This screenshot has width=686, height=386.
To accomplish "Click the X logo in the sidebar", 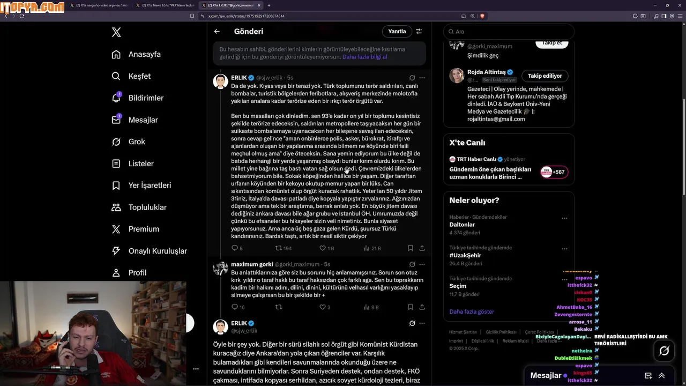I will (116, 32).
